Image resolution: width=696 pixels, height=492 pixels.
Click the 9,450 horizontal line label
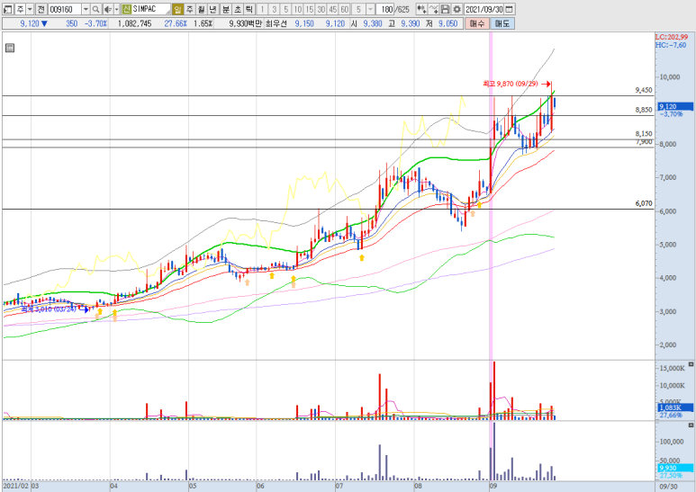[x=644, y=90]
